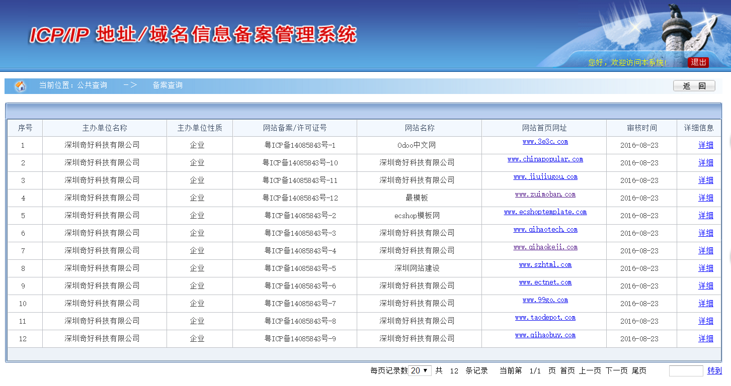
Task: Select license number 粤ICP备14085843号-9
Action: point(300,339)
